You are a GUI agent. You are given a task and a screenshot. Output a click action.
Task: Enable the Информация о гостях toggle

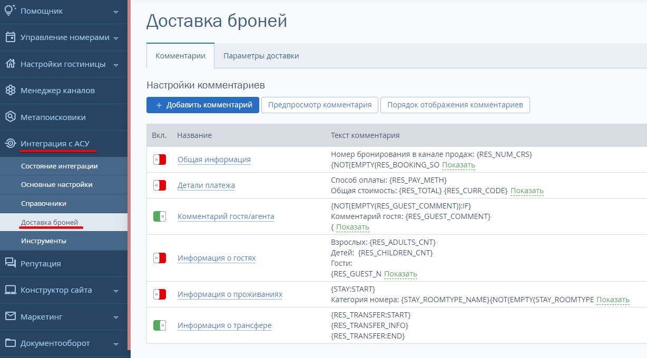point(160,258)
